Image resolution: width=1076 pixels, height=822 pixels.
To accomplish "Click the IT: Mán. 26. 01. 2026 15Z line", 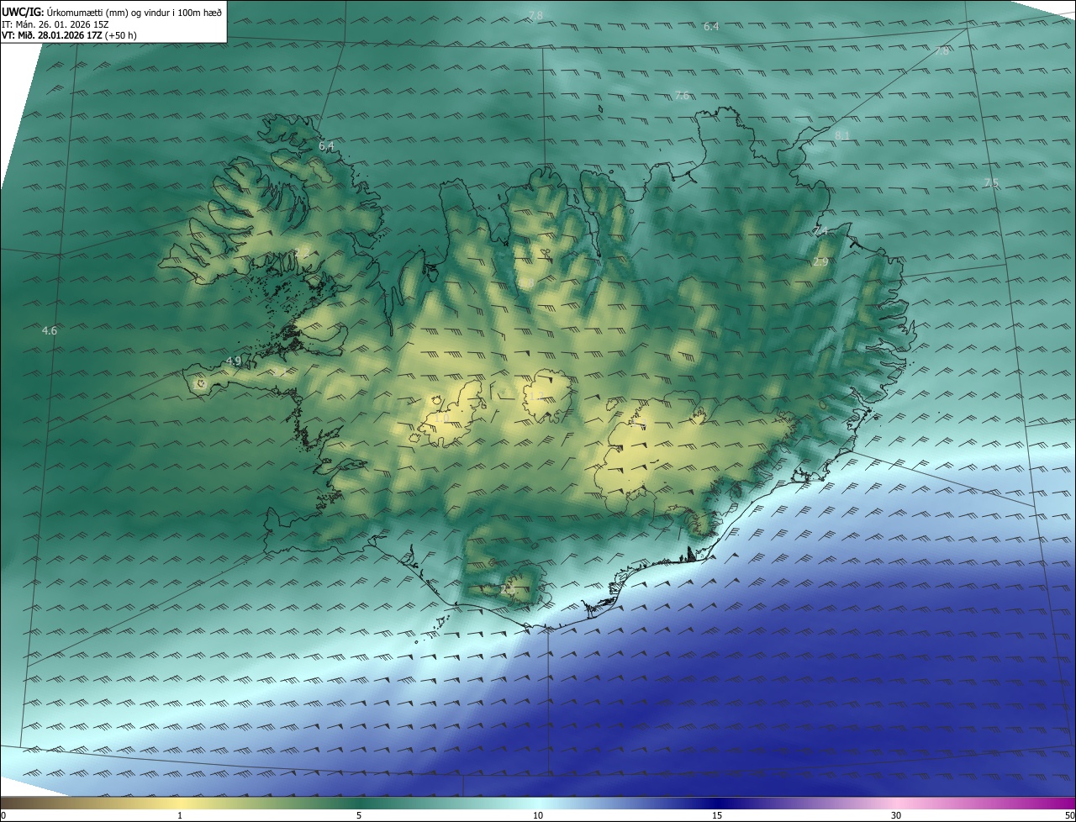I will point(57,24).
